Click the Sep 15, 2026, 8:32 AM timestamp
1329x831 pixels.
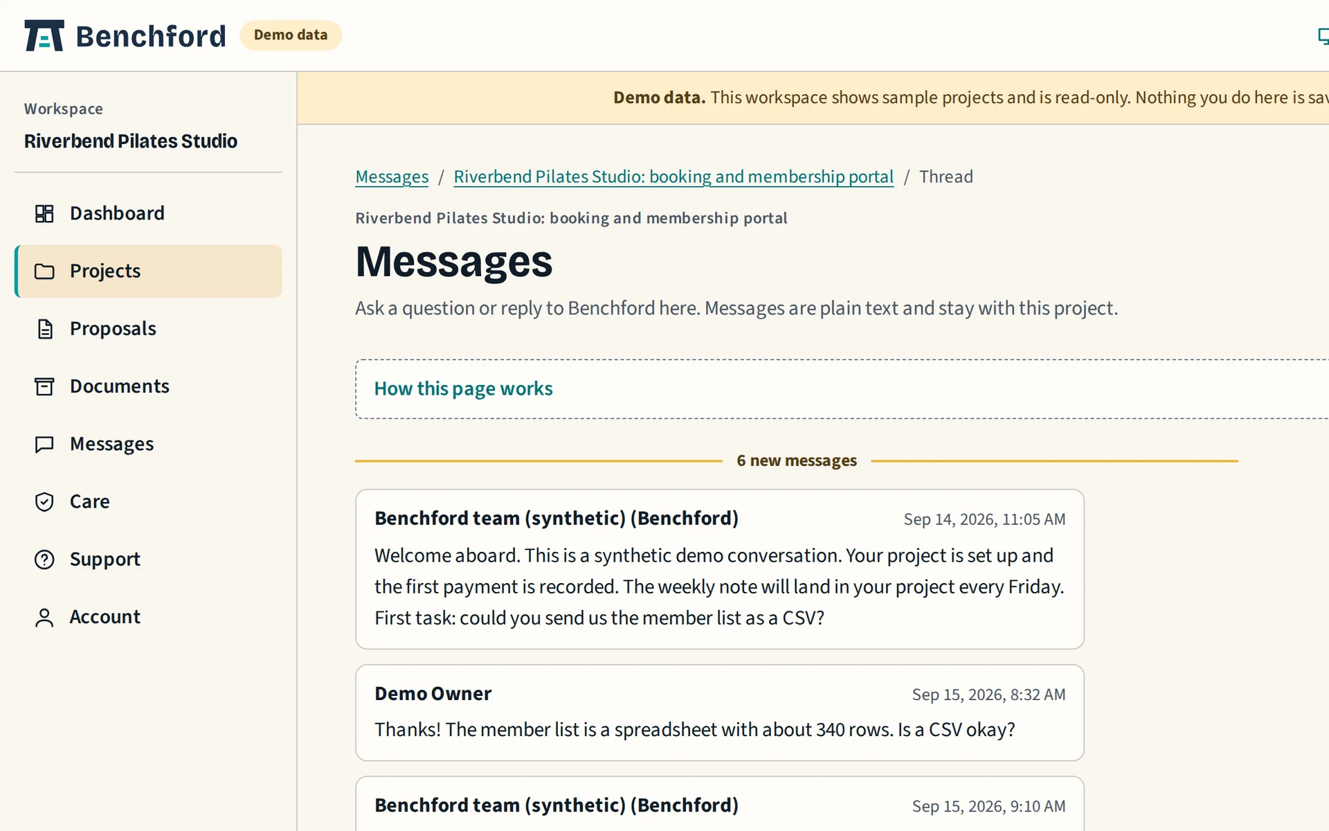tap(988, 695)
